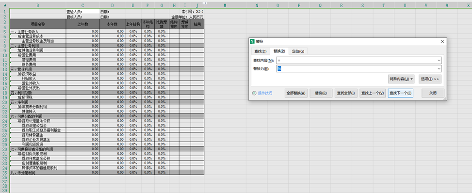Click cell 一、主营业务收入
Viewport: 472px width, 193px height.
(x=38, y=32)
